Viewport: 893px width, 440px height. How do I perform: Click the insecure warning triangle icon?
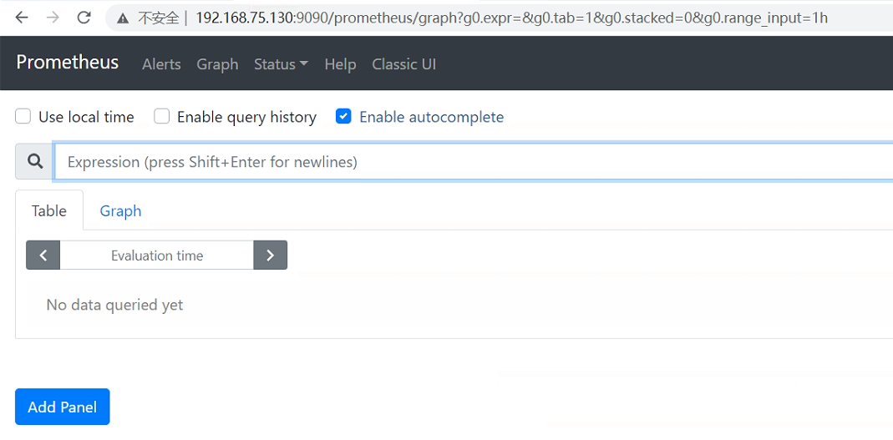point(123,18)
